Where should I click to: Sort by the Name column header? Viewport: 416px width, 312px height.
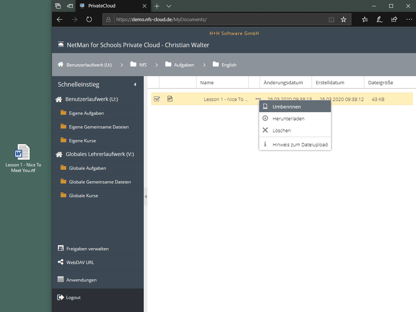point(222,82)
